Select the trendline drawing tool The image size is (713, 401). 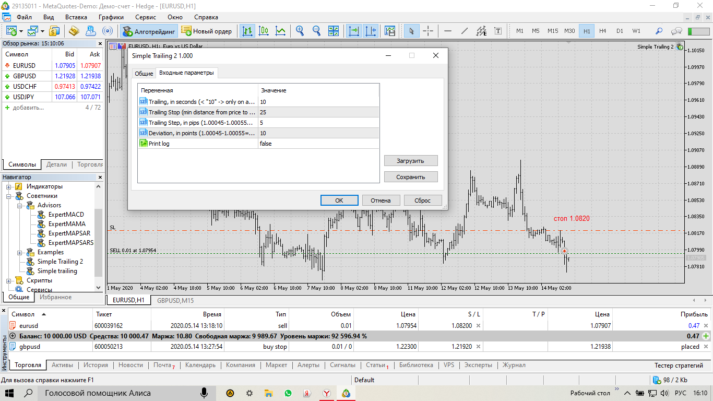coord(464,31)
